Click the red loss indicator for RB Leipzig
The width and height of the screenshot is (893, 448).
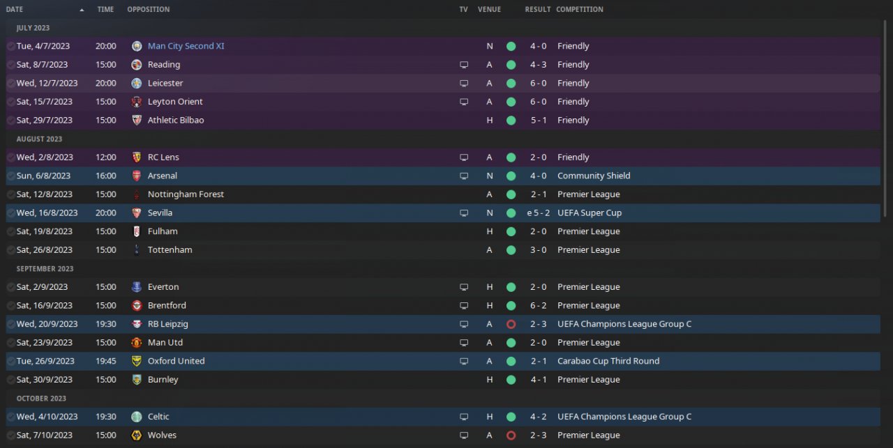[x=511, y=324]
